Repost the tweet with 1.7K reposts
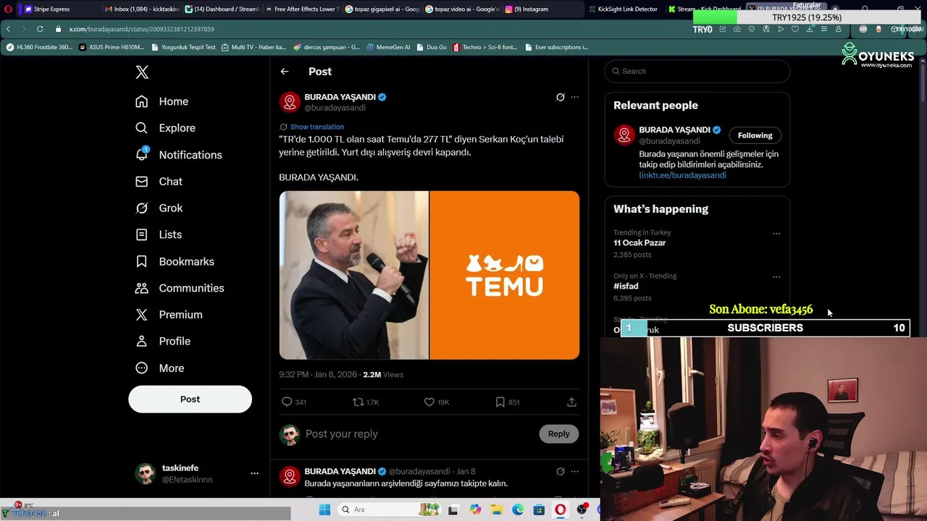Viewport: 927px width, 521px height. point(365,402)
